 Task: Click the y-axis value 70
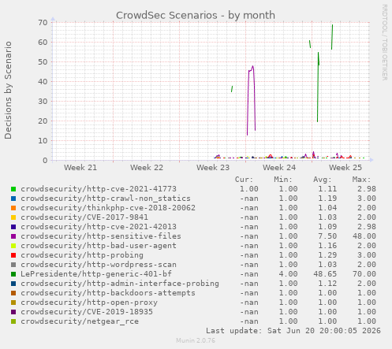pos(43,23)
